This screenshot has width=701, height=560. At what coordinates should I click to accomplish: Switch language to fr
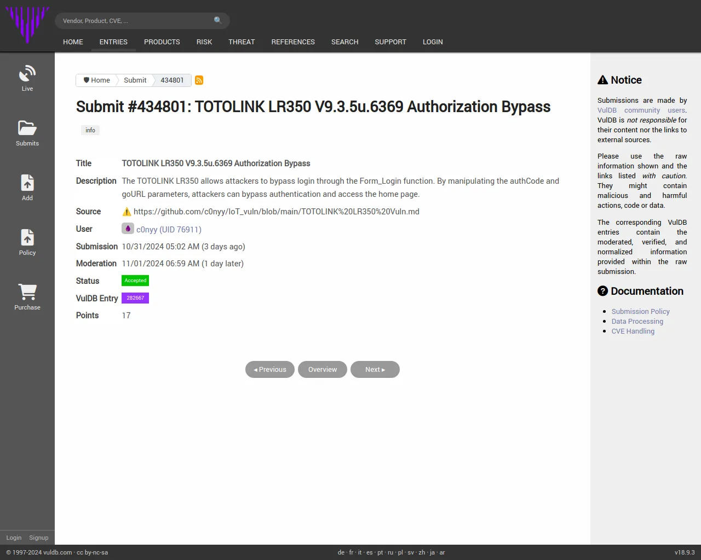pos(351,552)
